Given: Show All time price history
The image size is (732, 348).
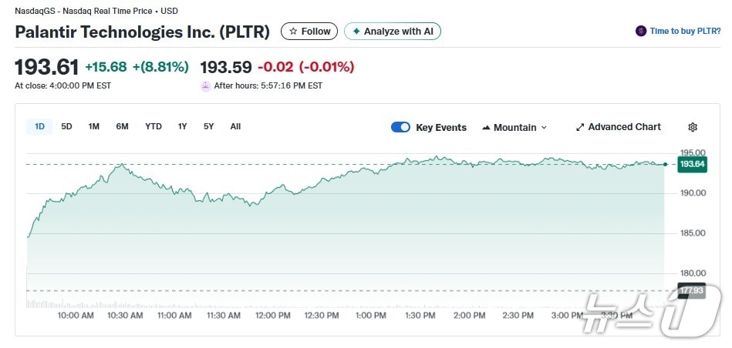Looking at the screenshot, I should [x=235, y=126].
